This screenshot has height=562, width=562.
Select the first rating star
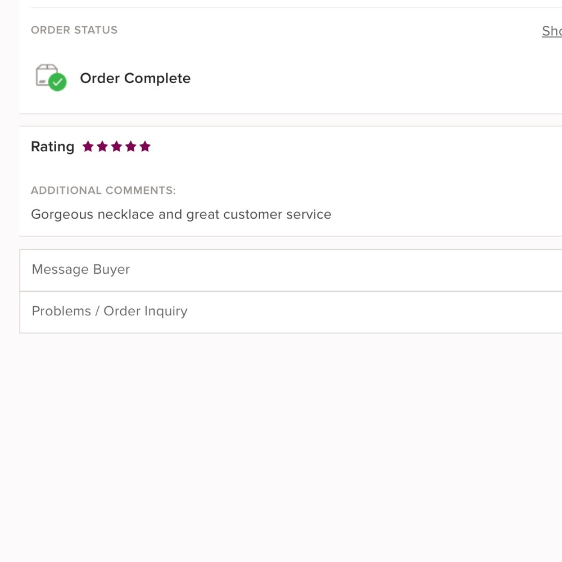click(88, 147)
